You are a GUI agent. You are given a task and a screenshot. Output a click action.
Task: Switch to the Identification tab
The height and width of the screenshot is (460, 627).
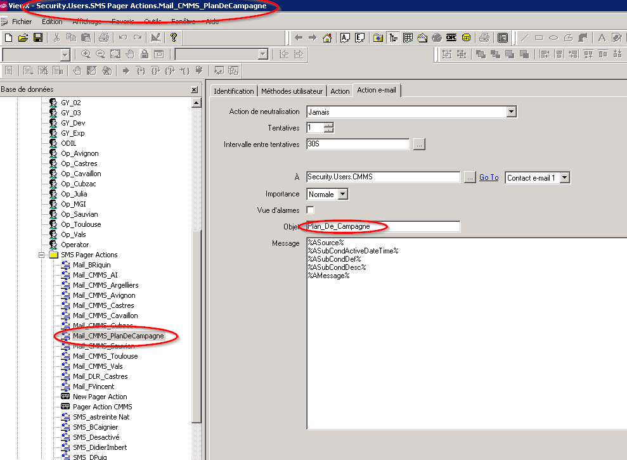pyautogui.click(x=233, y=91)
